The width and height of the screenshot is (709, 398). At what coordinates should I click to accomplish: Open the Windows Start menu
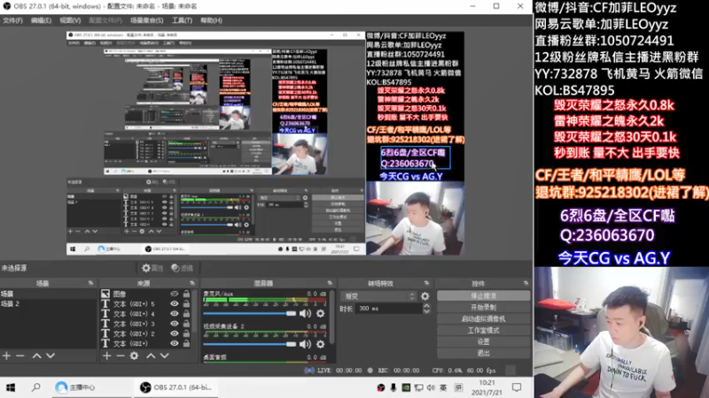tap(11, 387)
